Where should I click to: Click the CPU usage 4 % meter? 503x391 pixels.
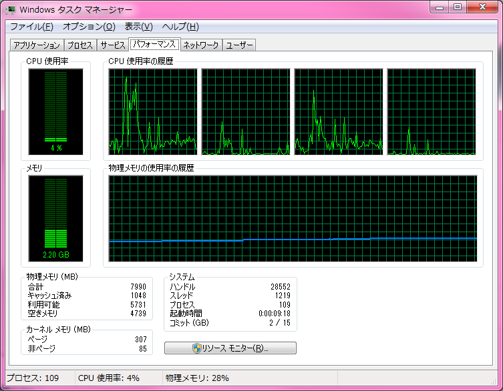tap(56, 111)
